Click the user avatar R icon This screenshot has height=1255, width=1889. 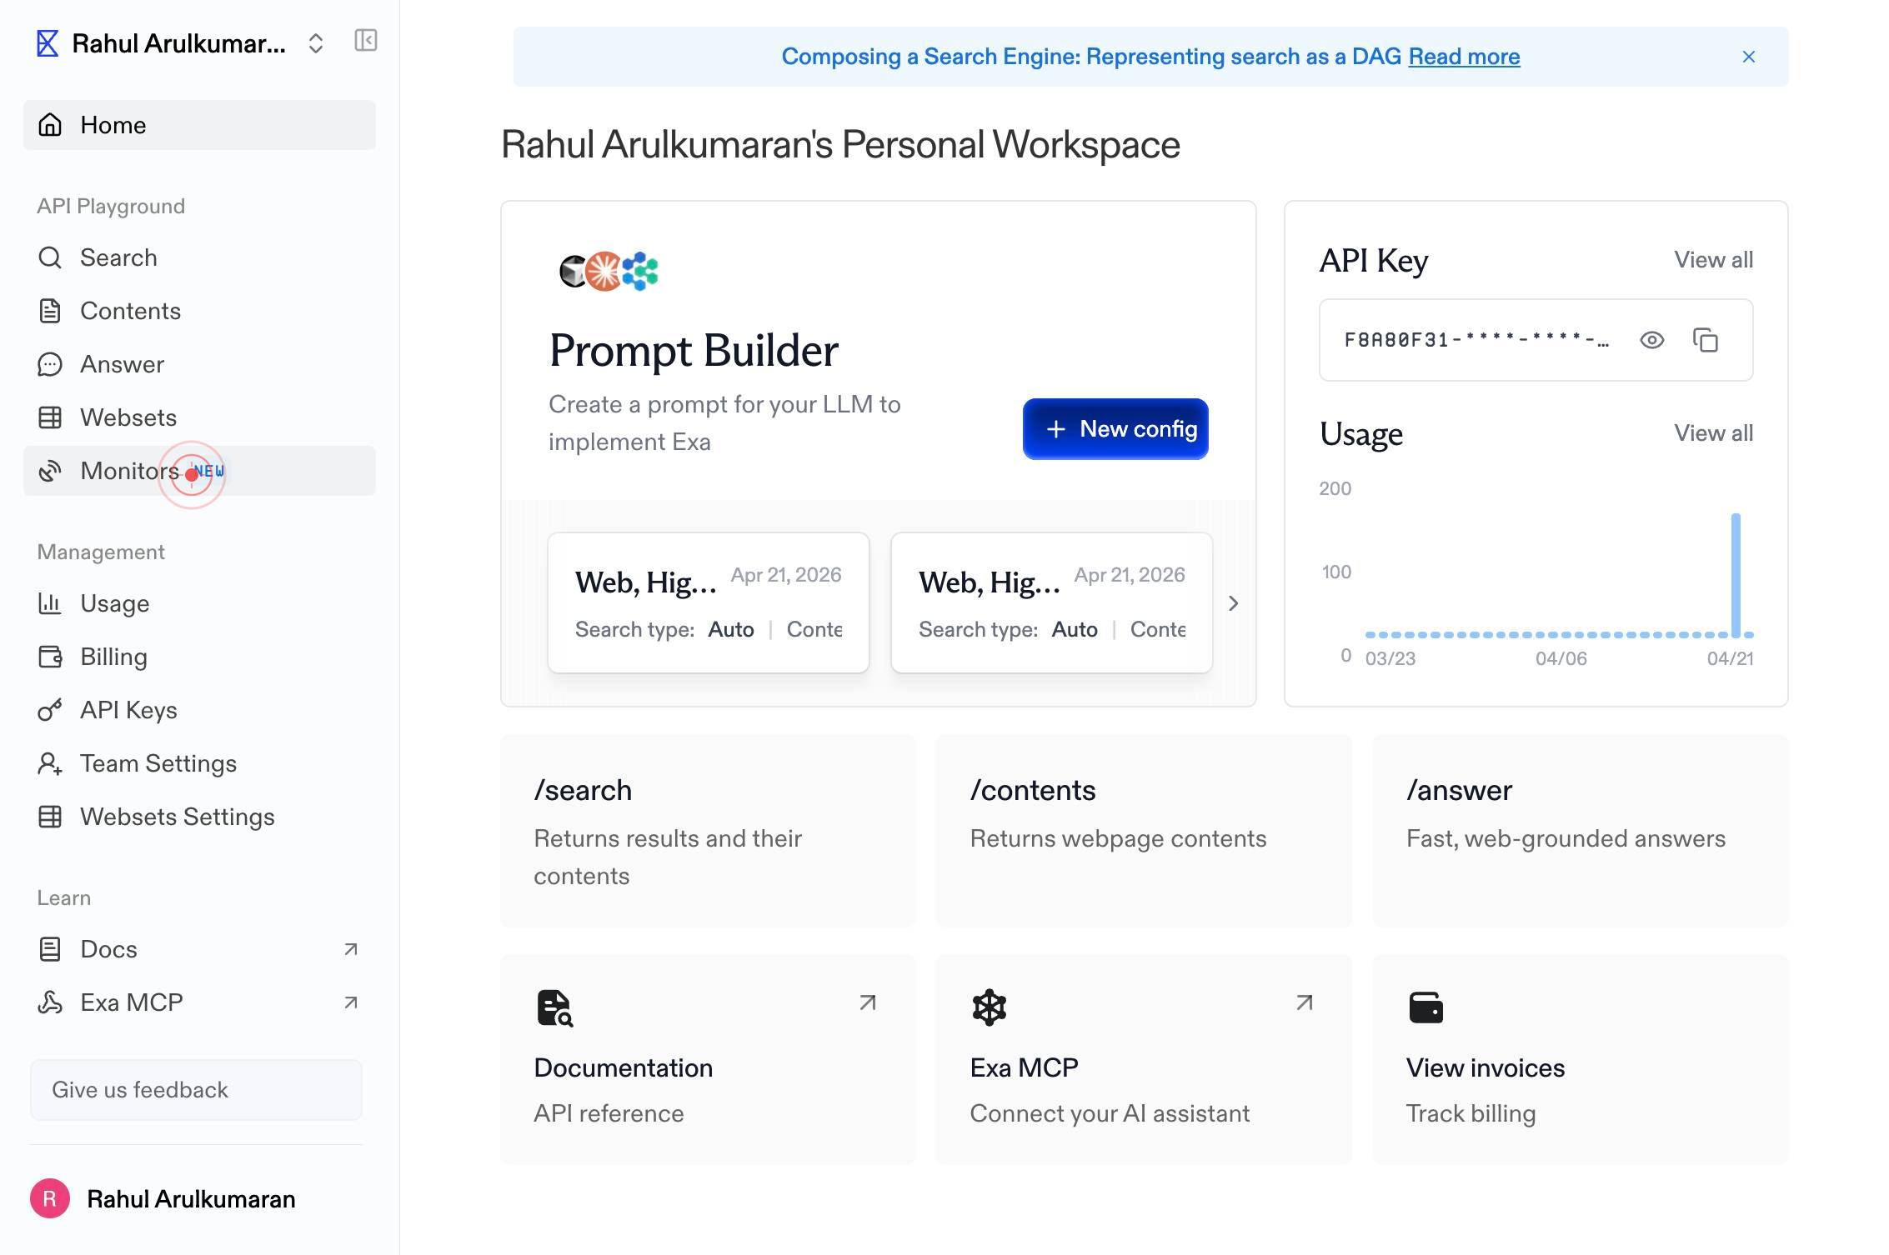click(50, 1199)
